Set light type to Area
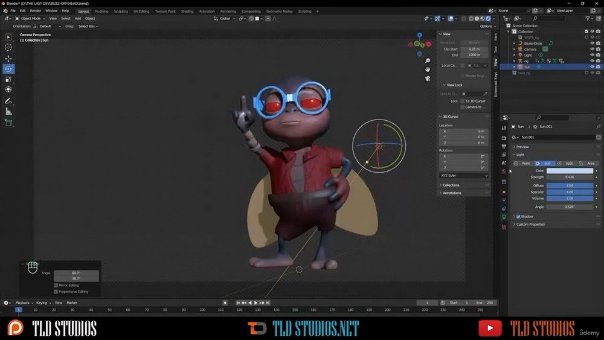This screenshot has width=604, height=340. [x=587, y=163]
